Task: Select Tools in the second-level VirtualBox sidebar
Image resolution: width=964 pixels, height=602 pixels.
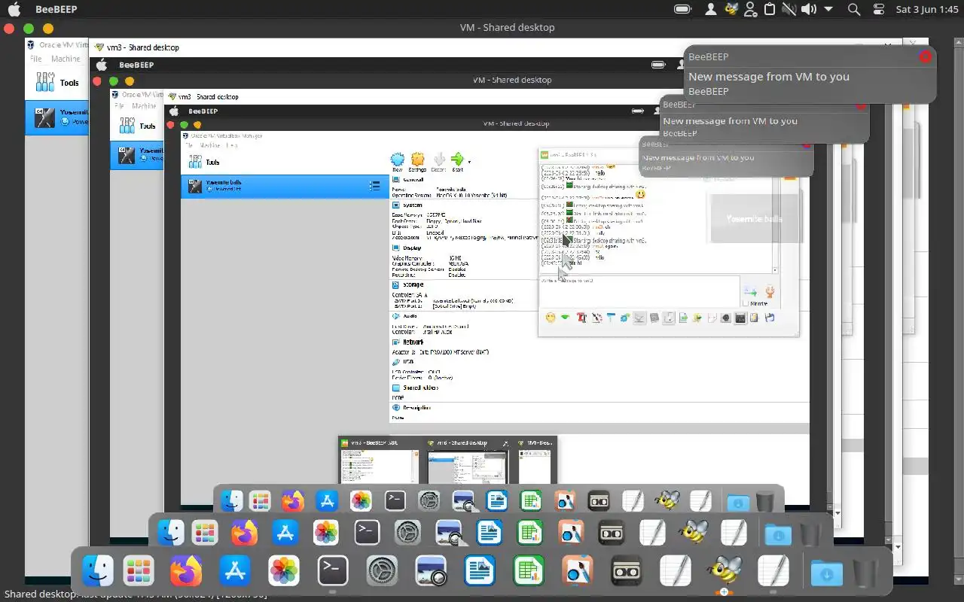Action: pos(136,126)
